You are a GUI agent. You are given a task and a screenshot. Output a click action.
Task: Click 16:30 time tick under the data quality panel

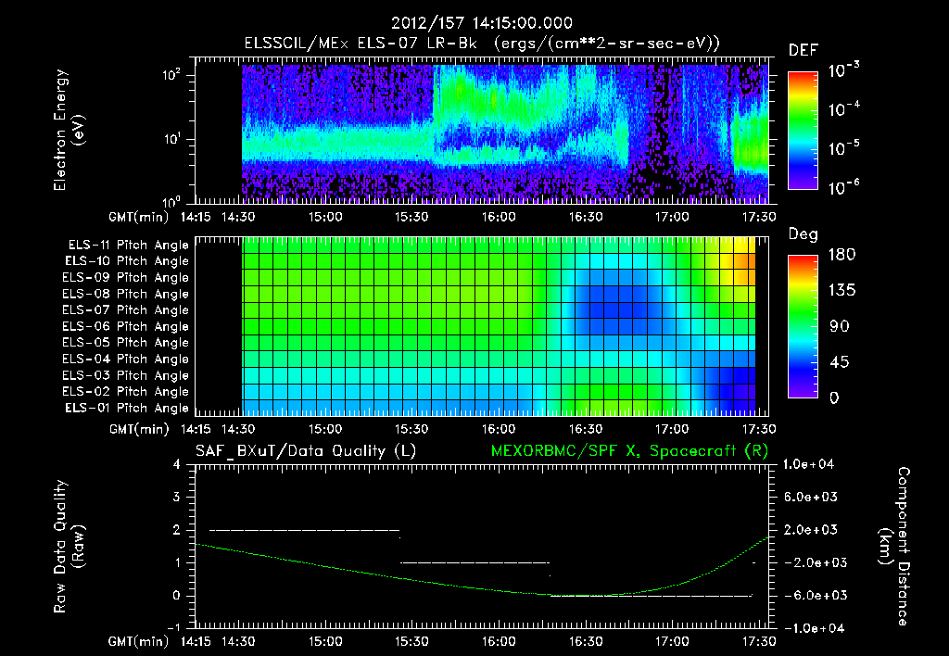coord(586,641)
